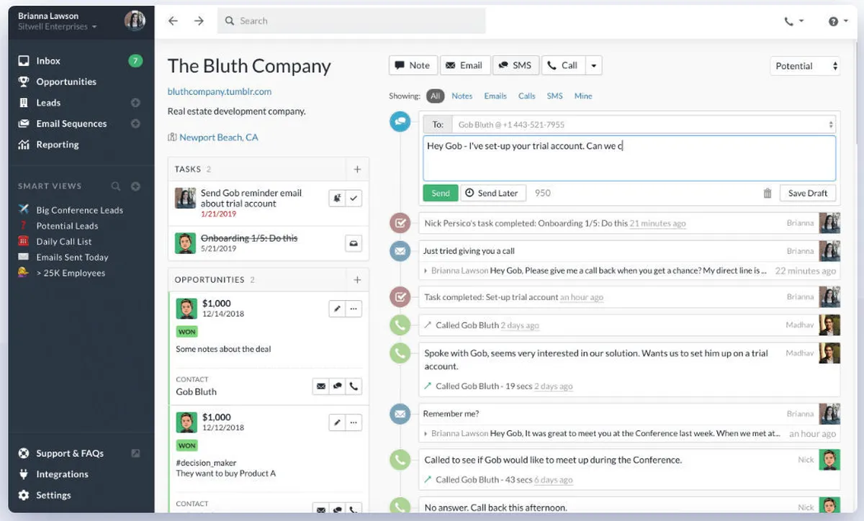Image resolution: width=864 pixels, height=521 pixels.
Task: Click the Email button
Action: click(465, 65)
